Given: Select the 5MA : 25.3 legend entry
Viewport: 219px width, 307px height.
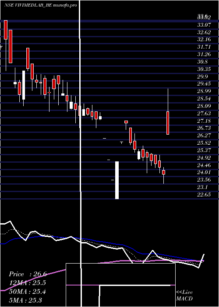Looking at the screenshot, I should (25, 300).
